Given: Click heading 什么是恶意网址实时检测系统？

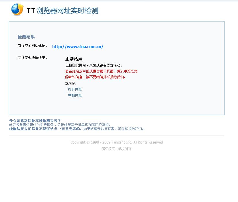Looking at the screenshot, I should [35, 121].
